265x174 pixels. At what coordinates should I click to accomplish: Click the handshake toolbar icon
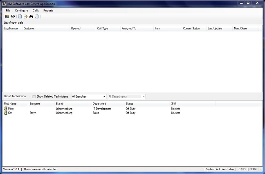point(12,16)
